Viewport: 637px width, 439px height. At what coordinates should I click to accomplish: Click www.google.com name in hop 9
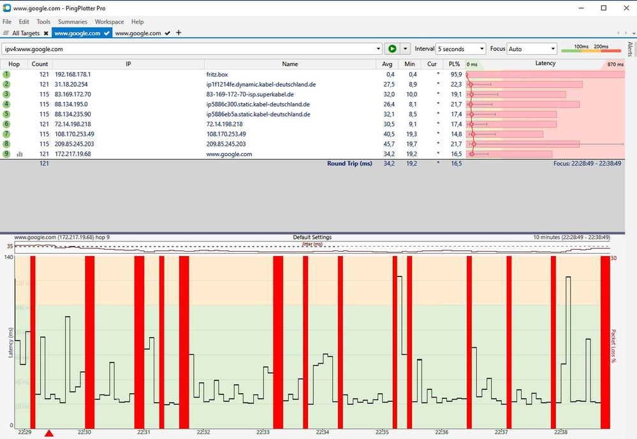[229, 154]
